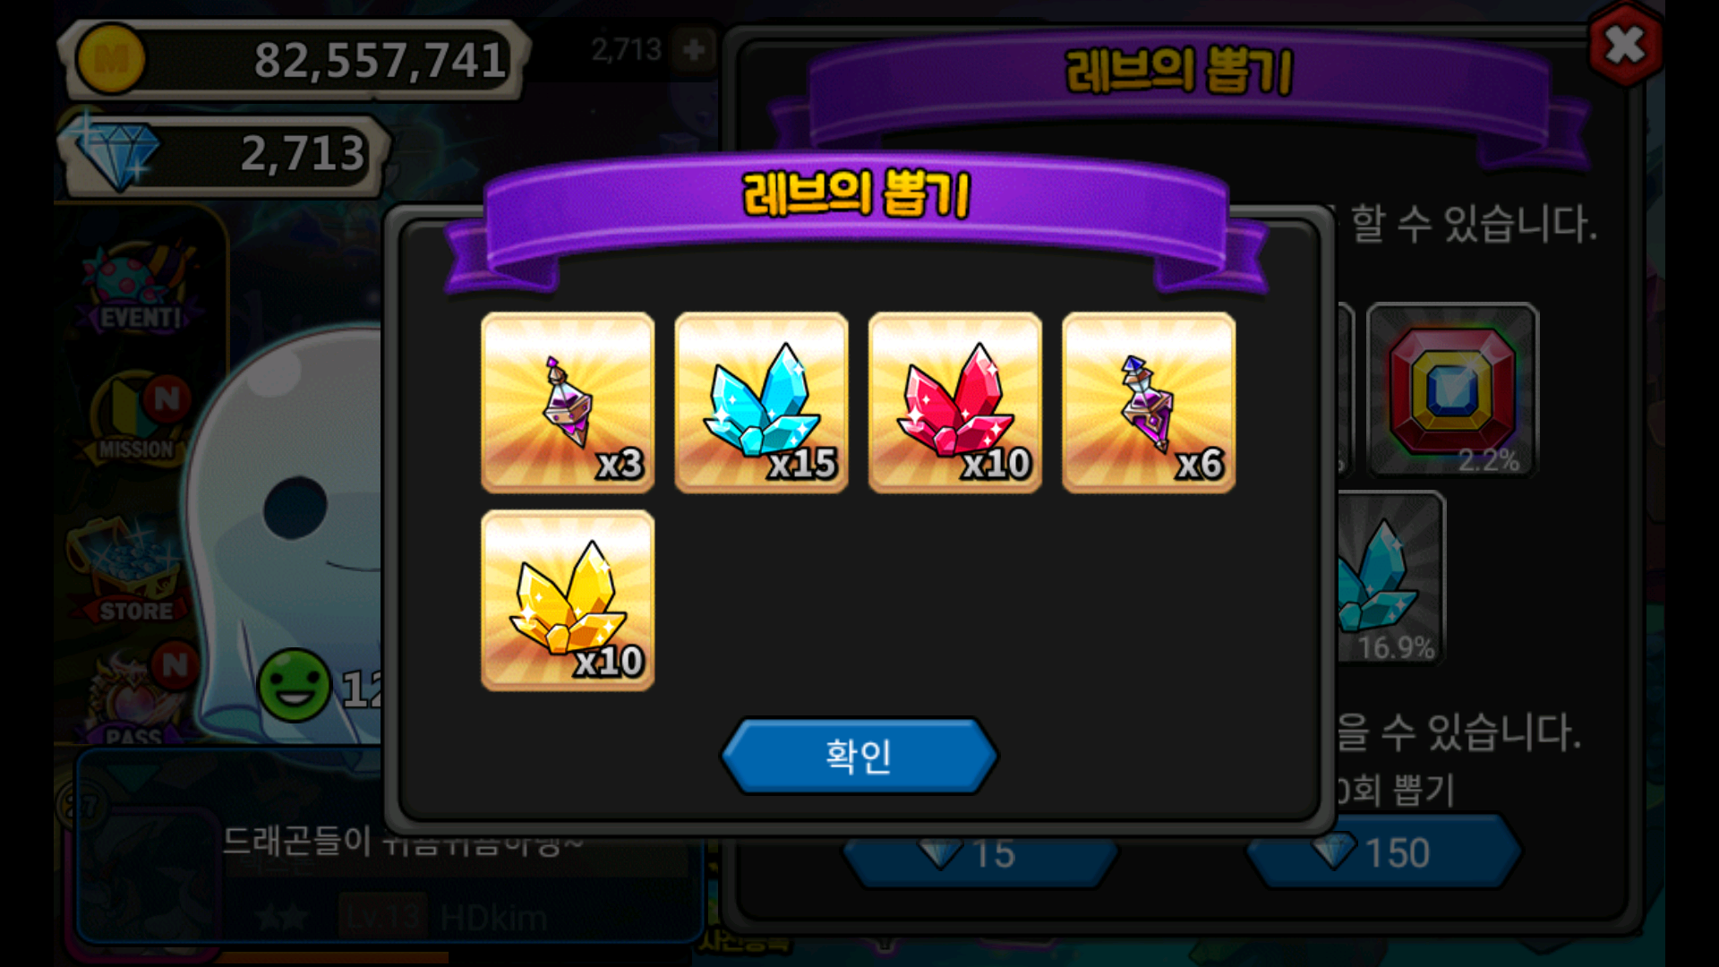Open the MISSION menu icon
The height and width of the screenshot is (967, 1719).
tap(139, 418)
